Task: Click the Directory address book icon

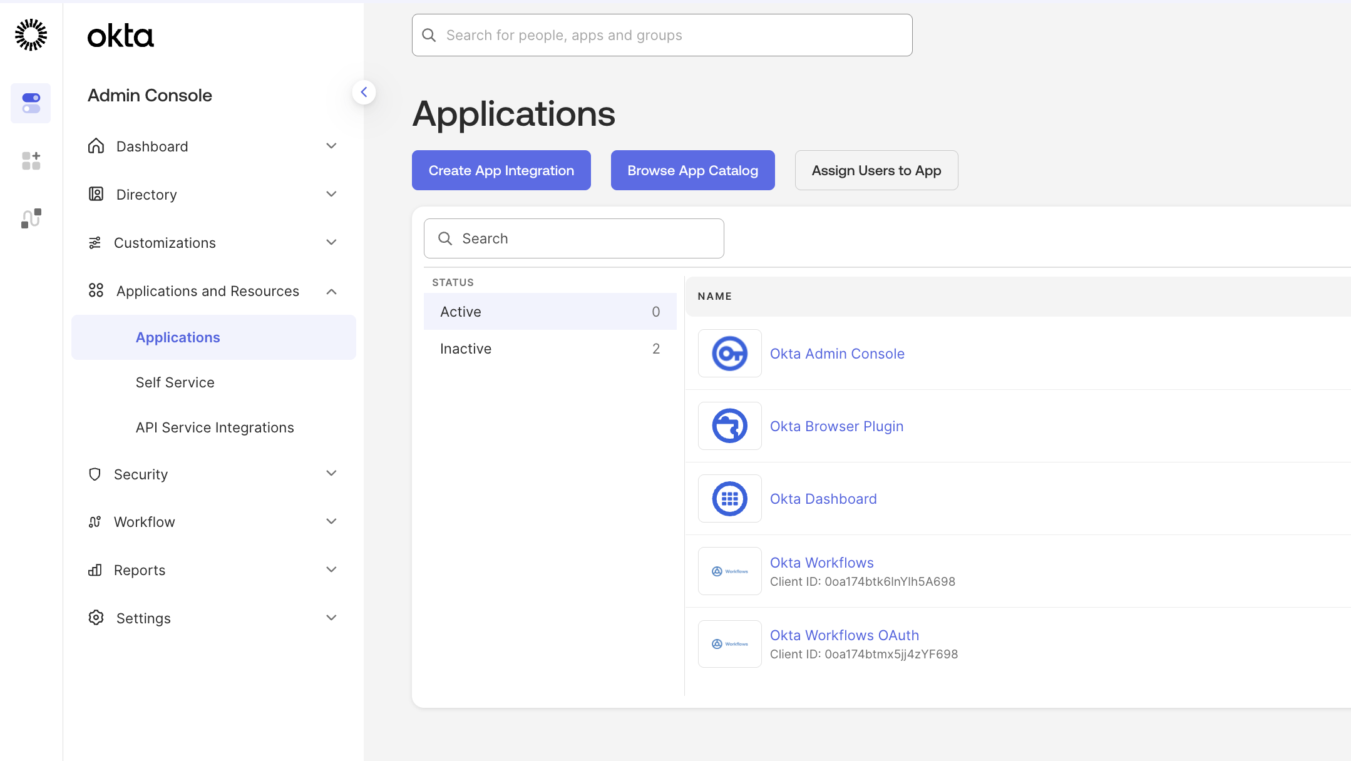Action: (x=96, y=194)
